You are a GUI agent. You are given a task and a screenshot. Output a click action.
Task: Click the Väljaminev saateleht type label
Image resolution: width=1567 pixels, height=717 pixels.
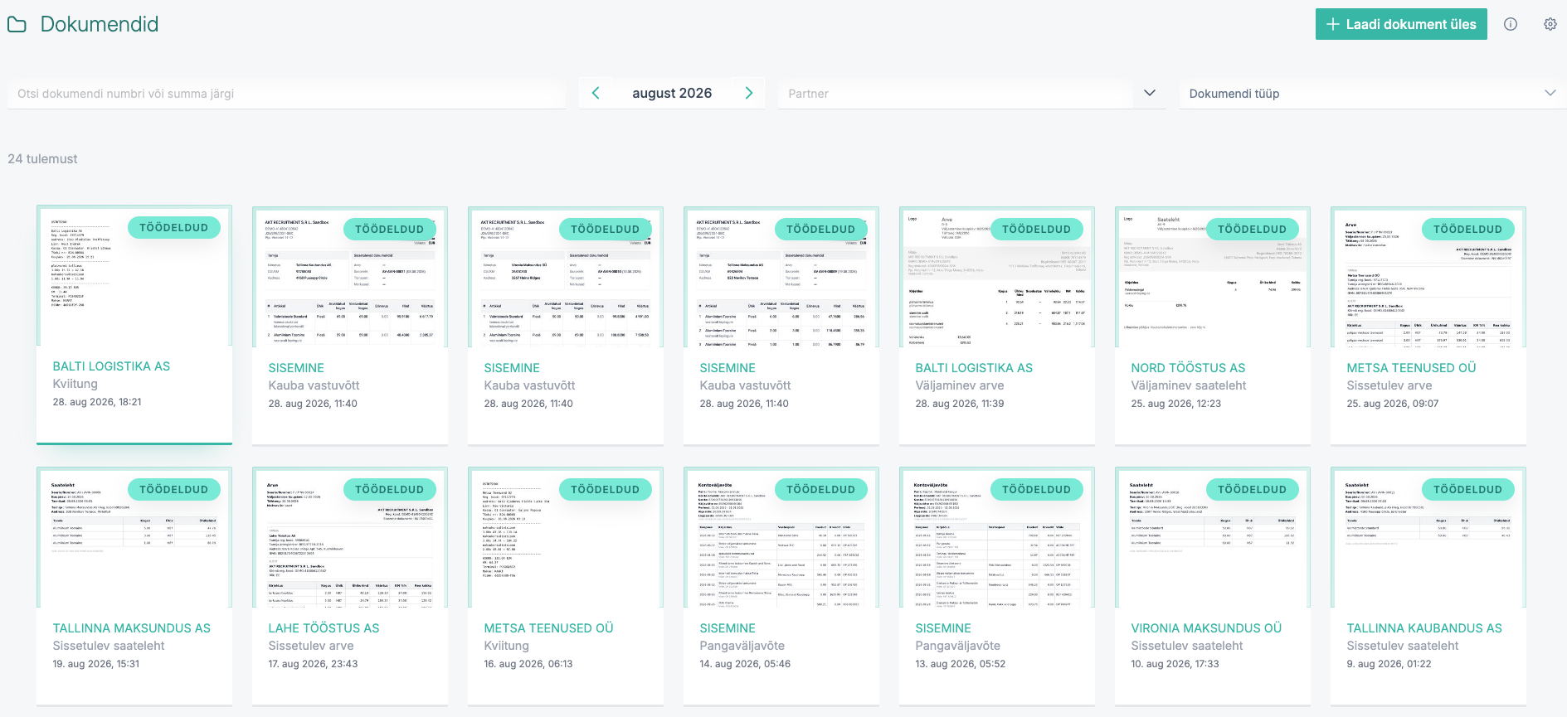1188,385
